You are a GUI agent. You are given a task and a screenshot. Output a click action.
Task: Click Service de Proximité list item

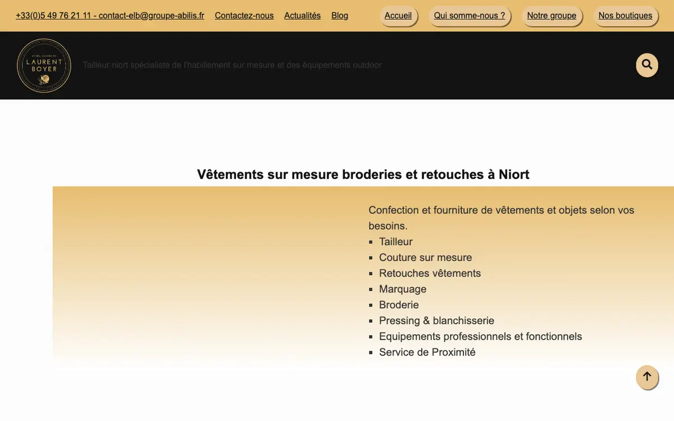coord(427,352)
